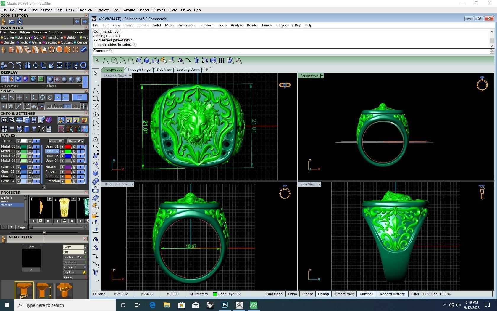Click the Windows search box
The image size is (497, 311).
(65, 305)
